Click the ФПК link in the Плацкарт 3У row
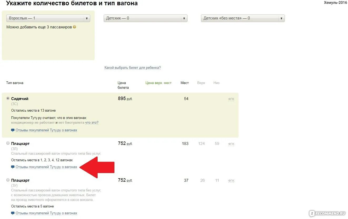 click(231, 181)
